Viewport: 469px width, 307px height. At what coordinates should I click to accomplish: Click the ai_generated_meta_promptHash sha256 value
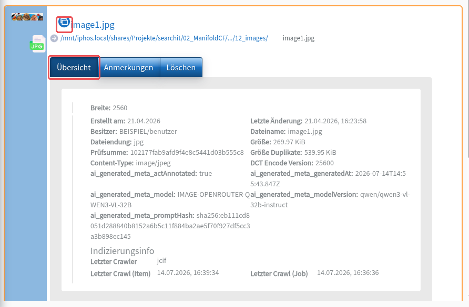click(x=170, y=226)
